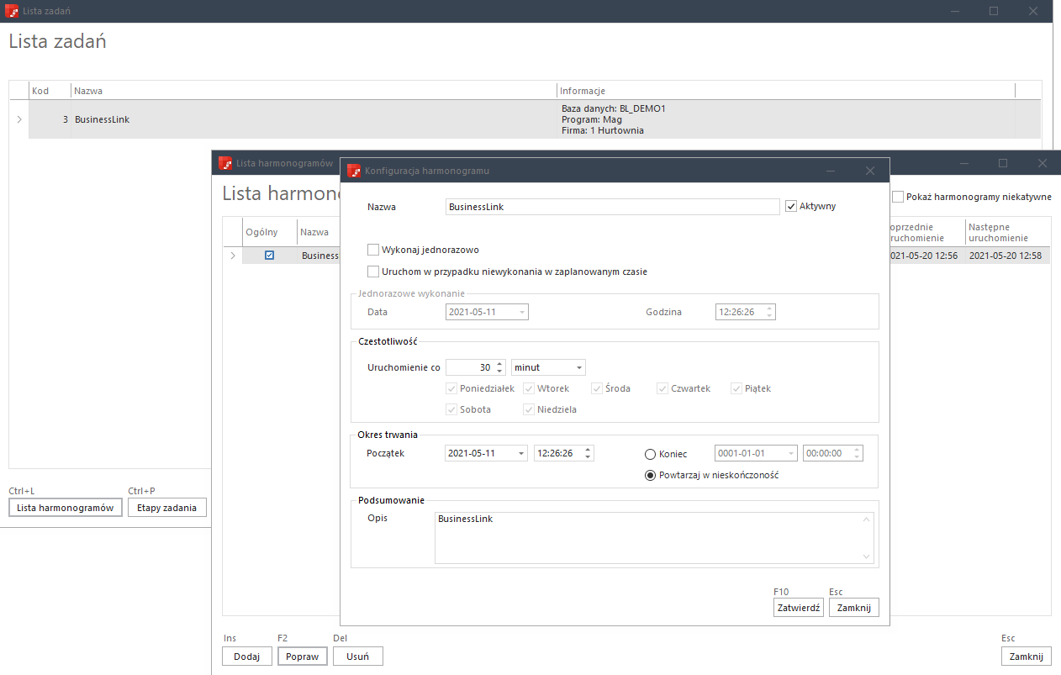
Task: Toggle the Środa checkbox
Action: (597, 388)
